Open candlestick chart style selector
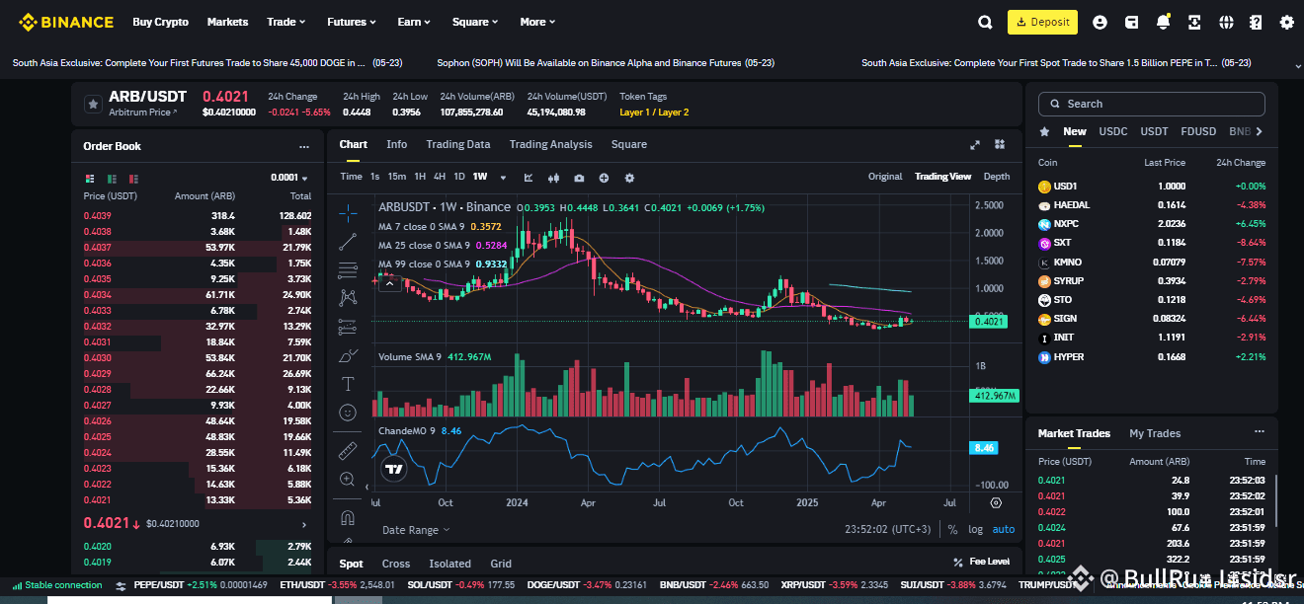 553,178
